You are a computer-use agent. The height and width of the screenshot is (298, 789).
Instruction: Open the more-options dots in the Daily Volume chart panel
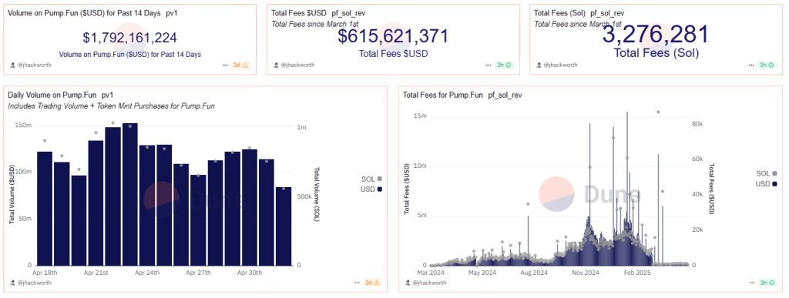click(x=357, y=283)
